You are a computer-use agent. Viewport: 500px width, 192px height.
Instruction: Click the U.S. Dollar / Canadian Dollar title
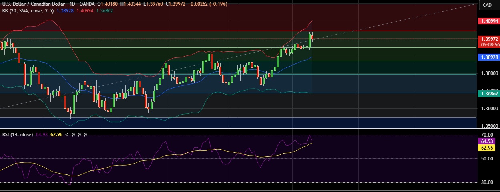(x=34, y=4)
